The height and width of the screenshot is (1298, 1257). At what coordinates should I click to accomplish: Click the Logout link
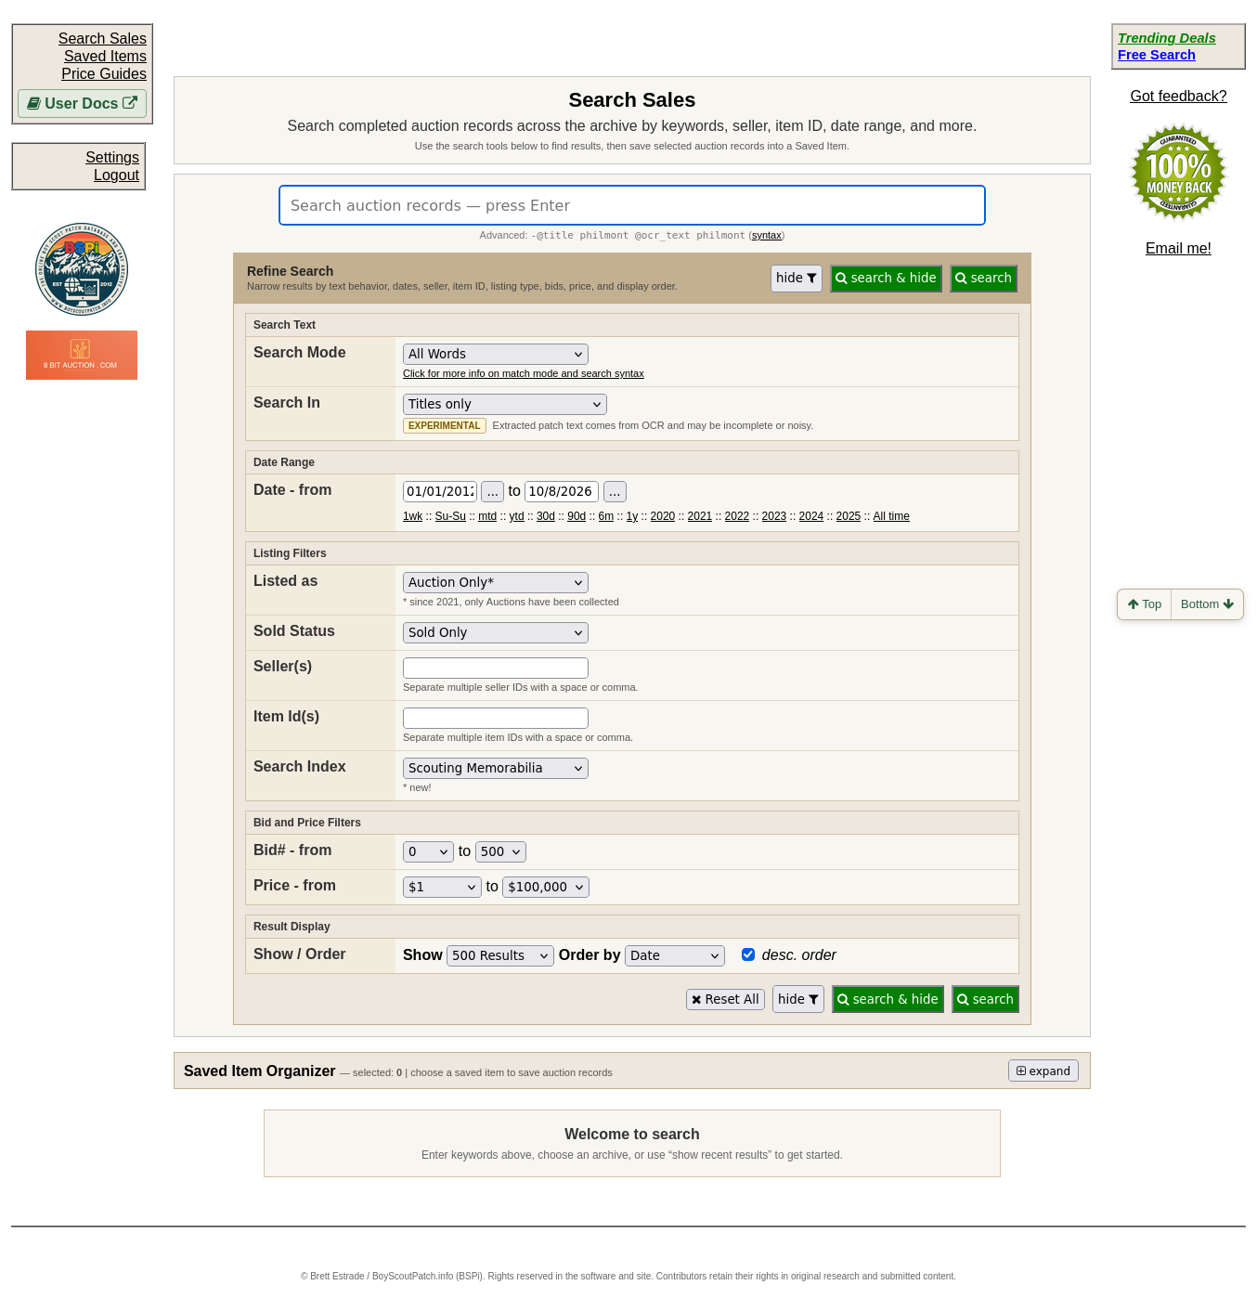coord(116,175)
